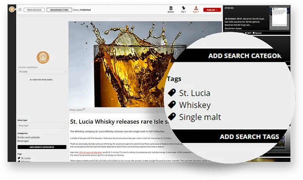Select the Beverages category
Screen dimensions: 303x180
(23, 141)
